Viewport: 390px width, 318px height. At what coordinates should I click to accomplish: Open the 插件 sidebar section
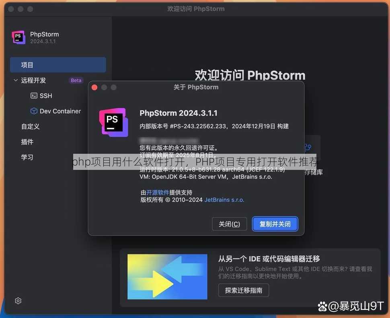pos(27,142)
